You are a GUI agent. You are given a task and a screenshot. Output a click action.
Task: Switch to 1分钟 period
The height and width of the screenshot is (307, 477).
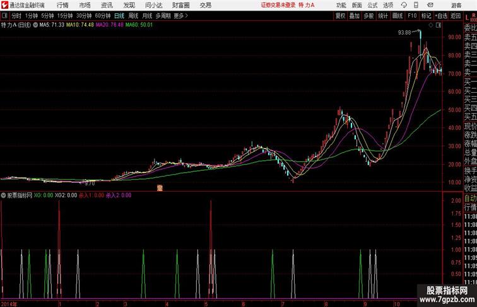click(32, 16)
